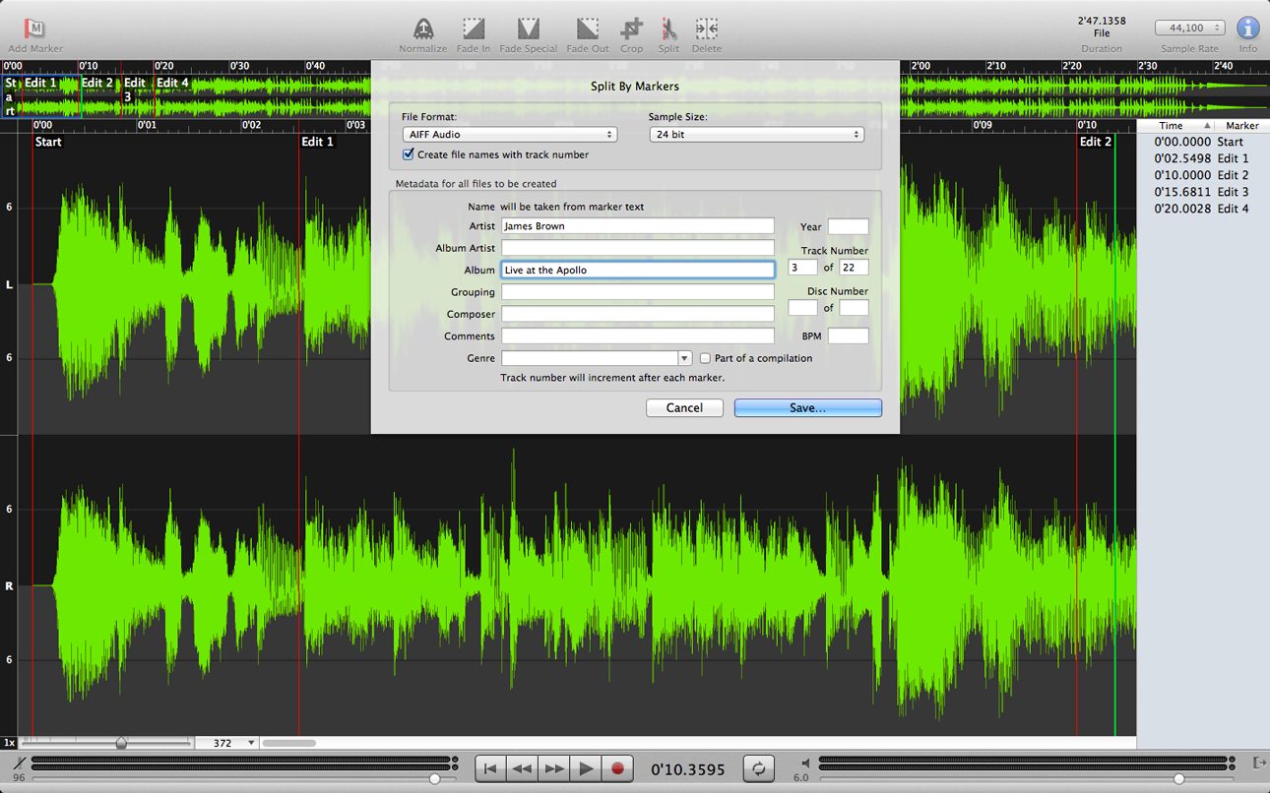Open the file Info icon
Viewport: 1270px width, 793px height.
[x=1247, y=29]
